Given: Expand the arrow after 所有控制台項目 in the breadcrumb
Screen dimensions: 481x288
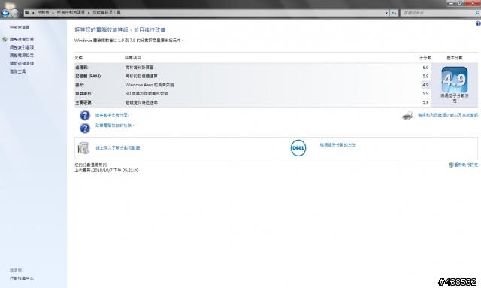Looking at the screenshot, I should (x=89, y=13).
